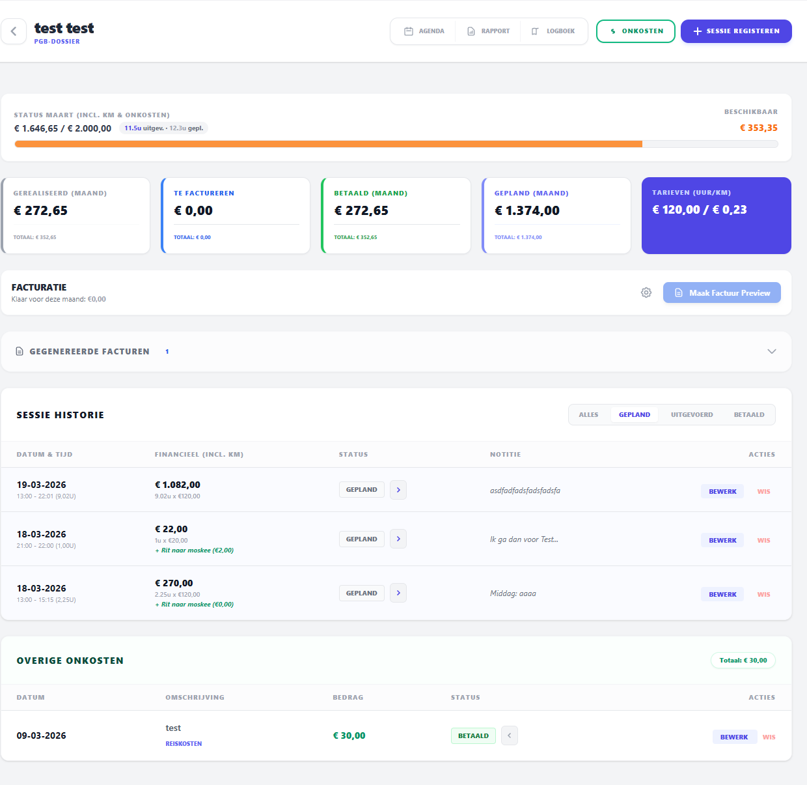Image resolution: width=807 pixels, height=785 pixels.
Task: Open the Logboek view
Action: pyautogui.click(x=553, y=31)
